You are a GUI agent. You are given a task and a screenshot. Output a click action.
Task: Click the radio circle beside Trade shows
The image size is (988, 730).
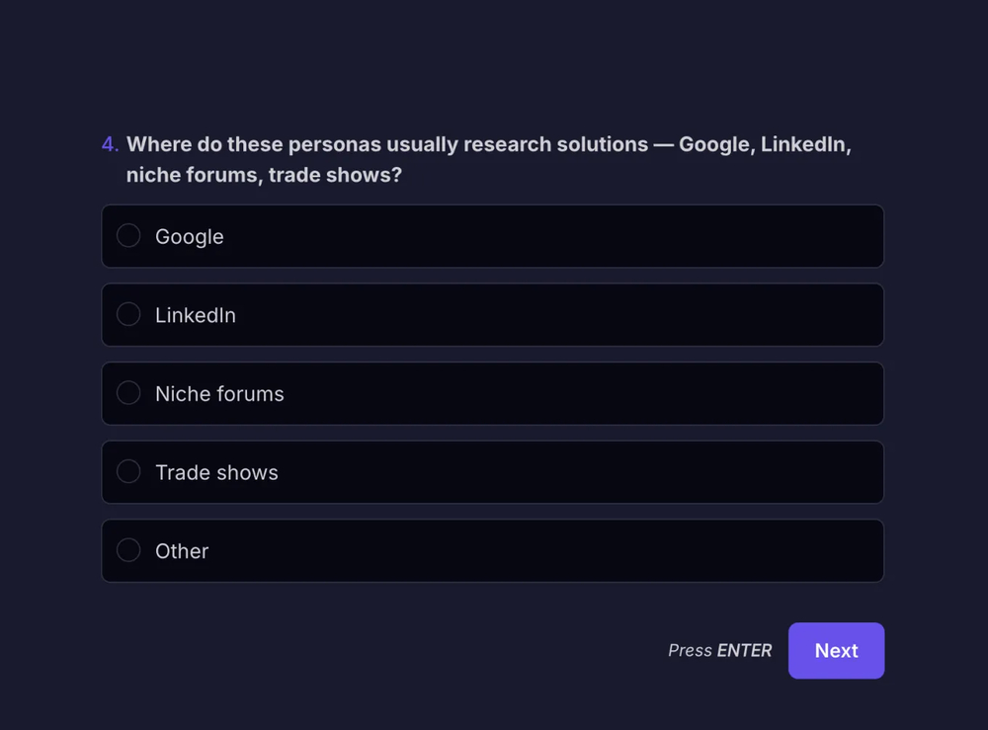pyautogui.click(x=128, y=471)
